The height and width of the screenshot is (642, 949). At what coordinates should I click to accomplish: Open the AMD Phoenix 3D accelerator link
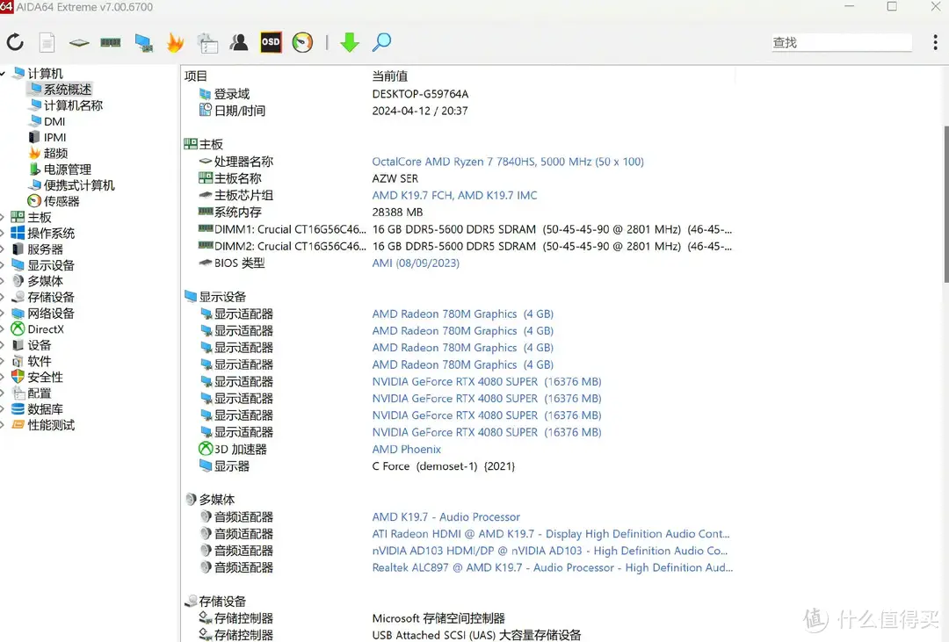406,449
